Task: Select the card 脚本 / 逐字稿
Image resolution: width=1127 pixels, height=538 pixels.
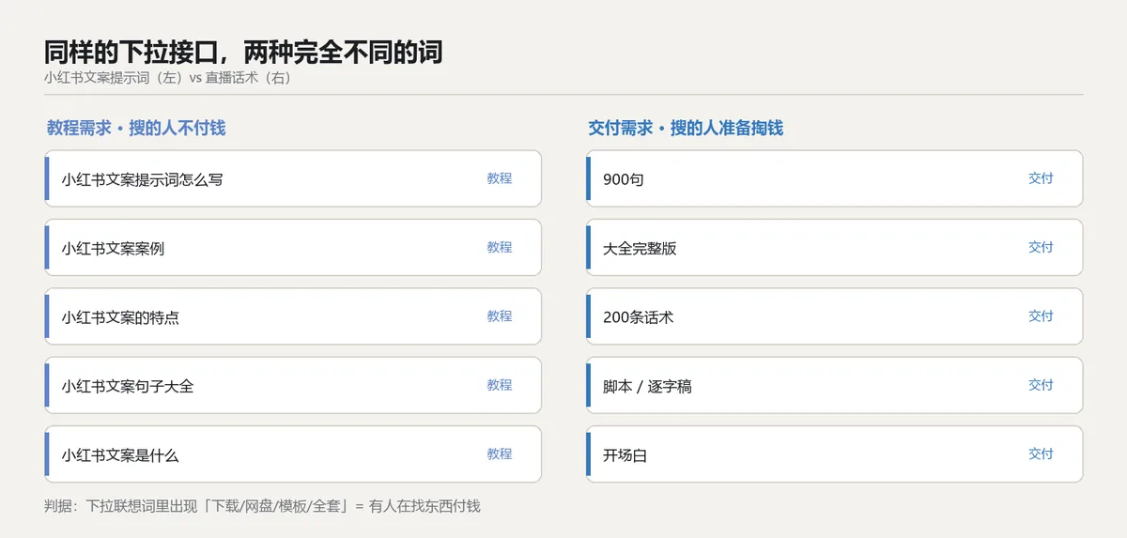Action: click(x=834, y=385)
